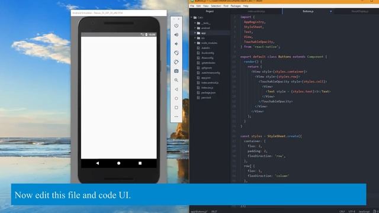
Task: Click the JavaScript grammar in status bar
Action: click(364, 212)
